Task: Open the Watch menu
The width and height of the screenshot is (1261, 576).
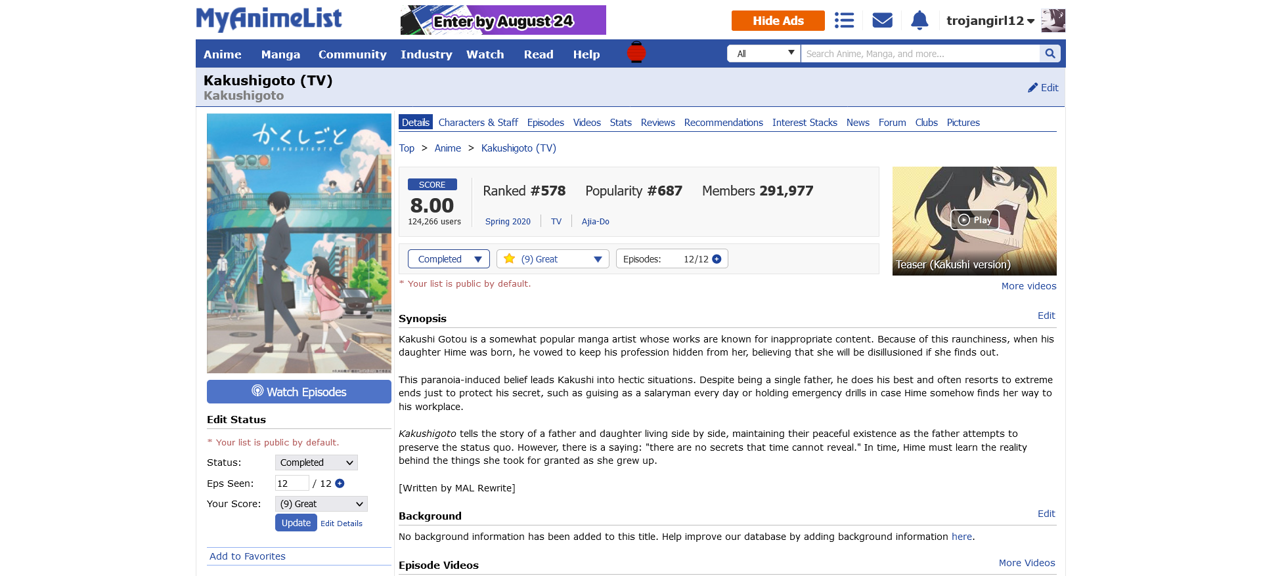Action: [485, 54]
